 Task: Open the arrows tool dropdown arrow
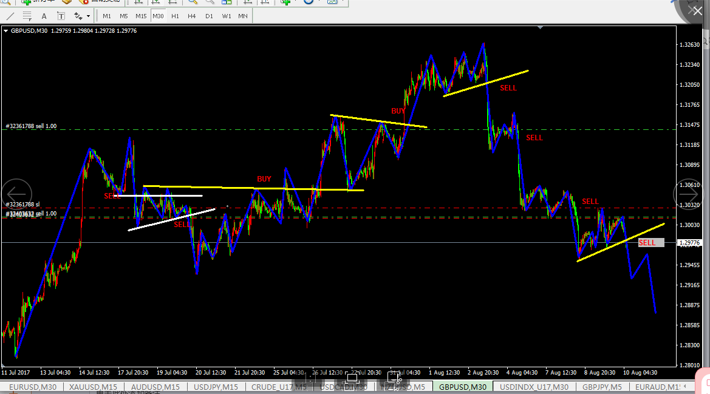click(88, 16)
